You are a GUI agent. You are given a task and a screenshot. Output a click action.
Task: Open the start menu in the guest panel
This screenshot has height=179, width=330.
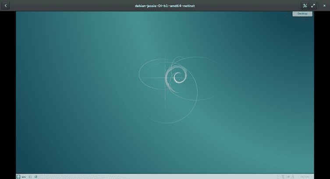coord(18,177)
